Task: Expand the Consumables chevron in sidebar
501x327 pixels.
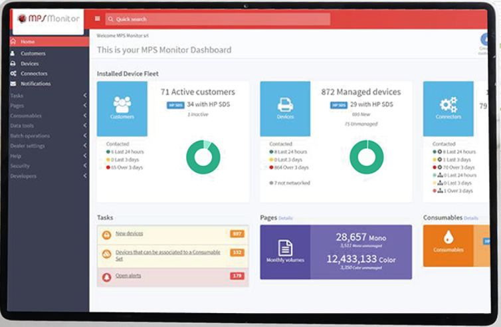Action: tap(84, 116)
